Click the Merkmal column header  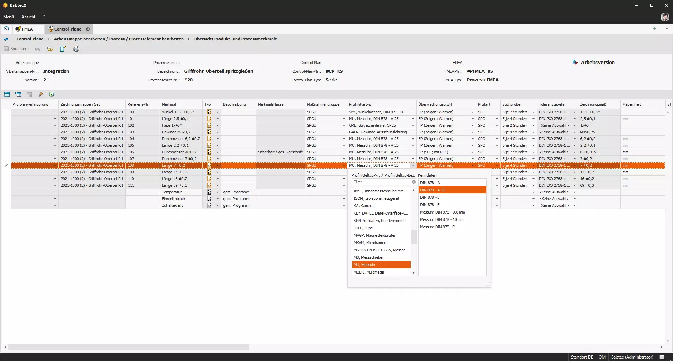tap(181, 104)
